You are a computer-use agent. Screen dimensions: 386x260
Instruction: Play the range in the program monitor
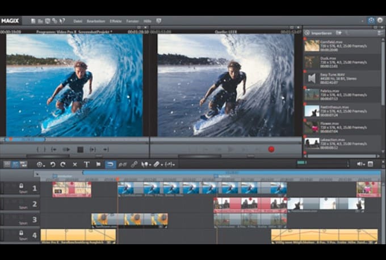pyautogui.click(x=66, y=149)
